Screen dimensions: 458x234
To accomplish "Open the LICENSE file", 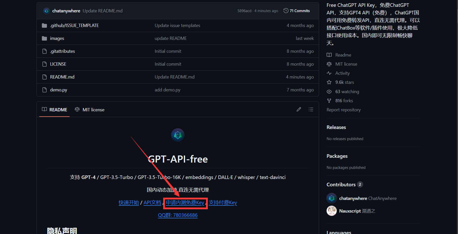I will click(x=58, y=64).
